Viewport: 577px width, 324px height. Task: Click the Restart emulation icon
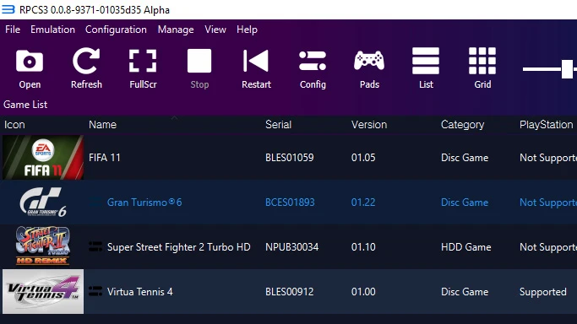tap(256, 61)
